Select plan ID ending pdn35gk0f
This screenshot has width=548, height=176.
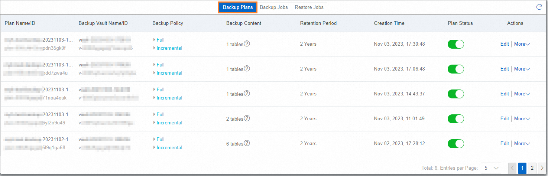pos(35,48)
